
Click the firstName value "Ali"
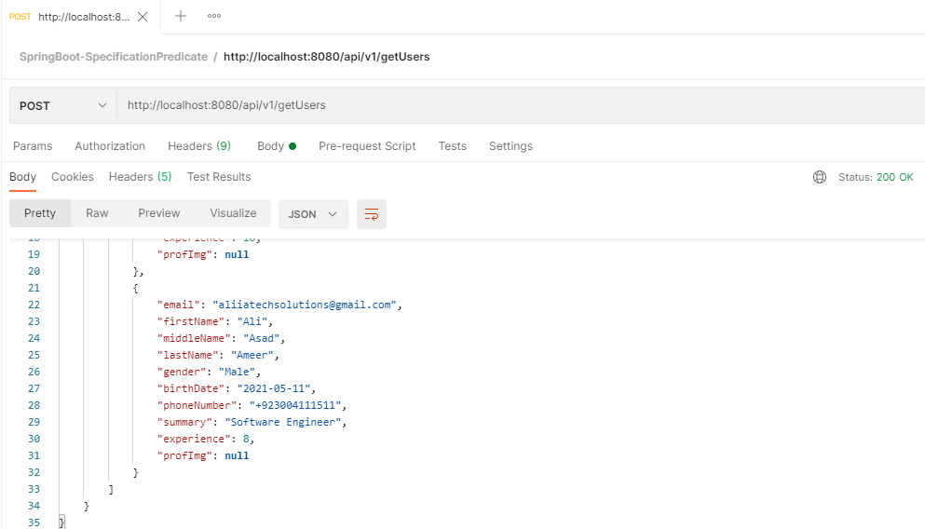click(252, 321)
